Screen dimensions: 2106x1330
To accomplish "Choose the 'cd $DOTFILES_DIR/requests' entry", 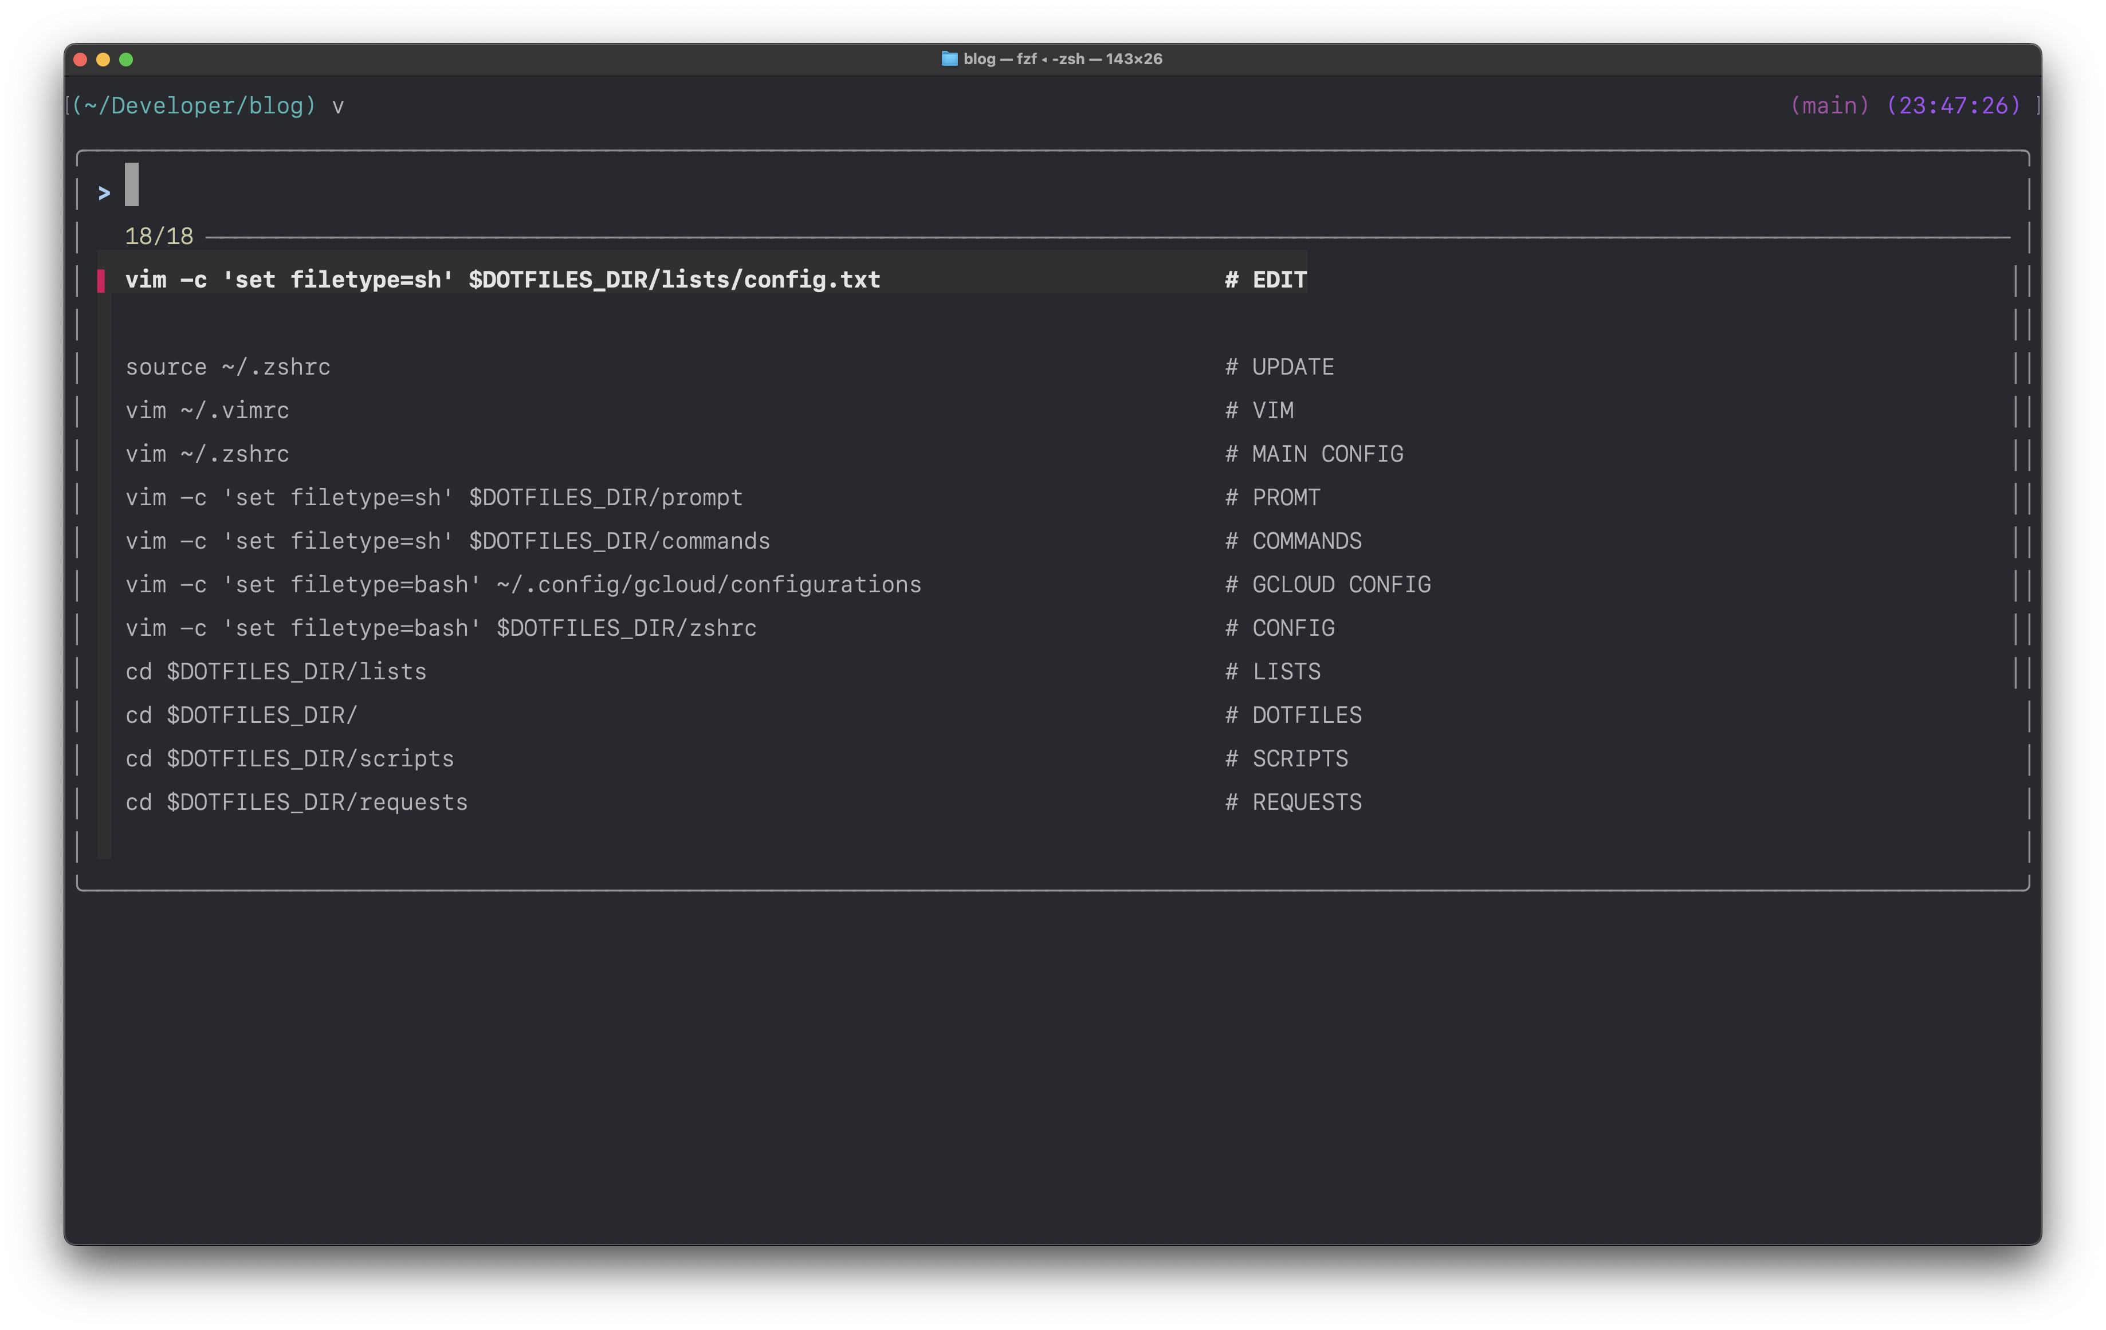I will (x=297, y=802).
